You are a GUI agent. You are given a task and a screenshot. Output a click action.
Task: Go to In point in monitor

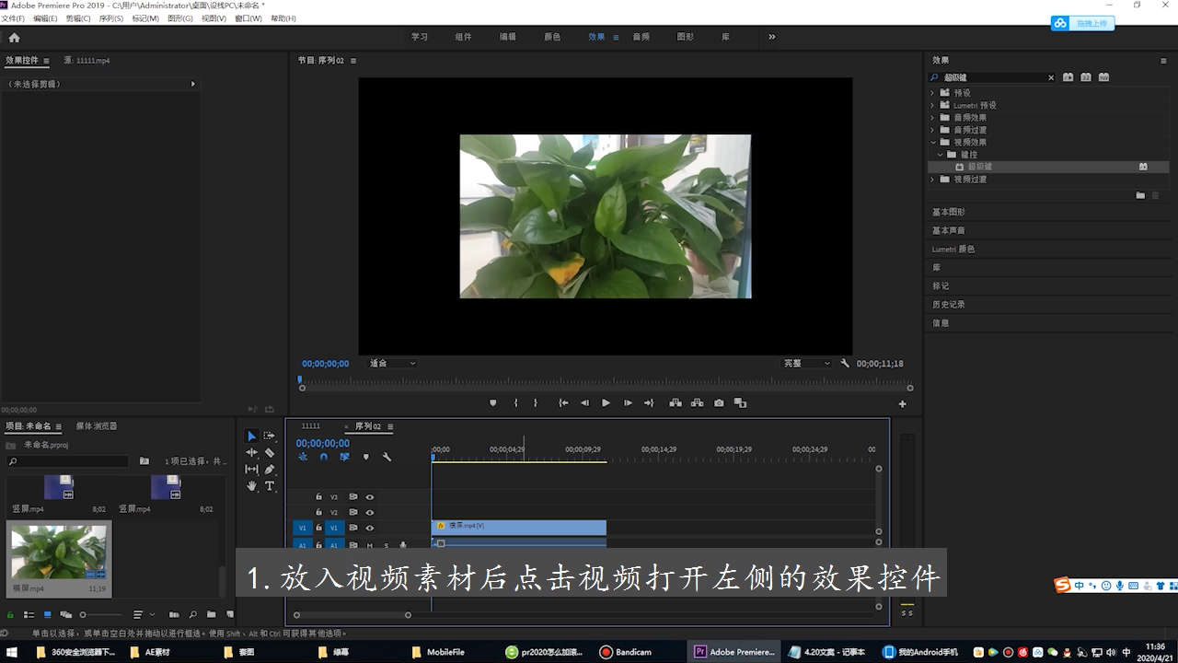(562, 403)
